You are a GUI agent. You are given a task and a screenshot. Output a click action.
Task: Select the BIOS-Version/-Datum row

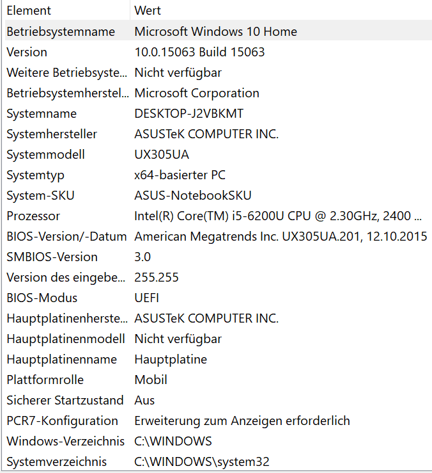click(x=219, y=237)
